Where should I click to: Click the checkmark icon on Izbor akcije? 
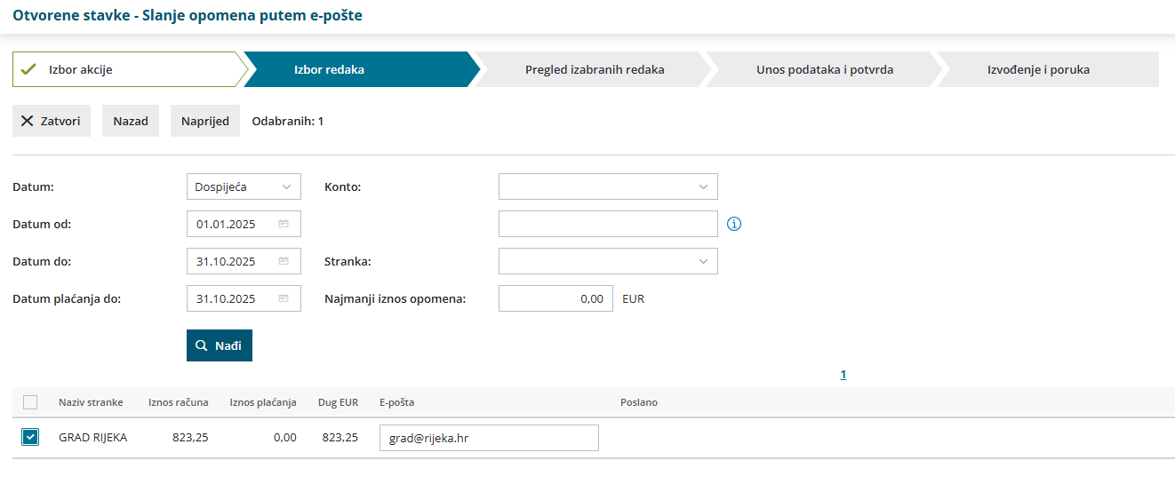pyautogui.click(x=28, y=69)
